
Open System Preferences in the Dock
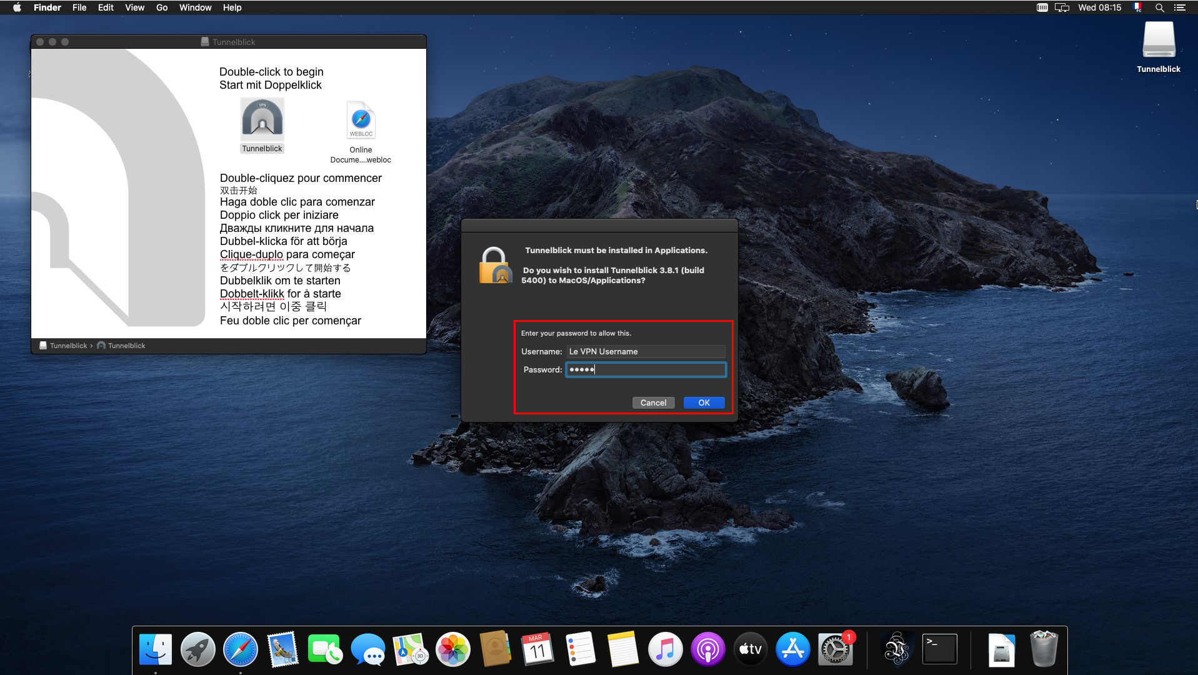click(x=834, y=649)
